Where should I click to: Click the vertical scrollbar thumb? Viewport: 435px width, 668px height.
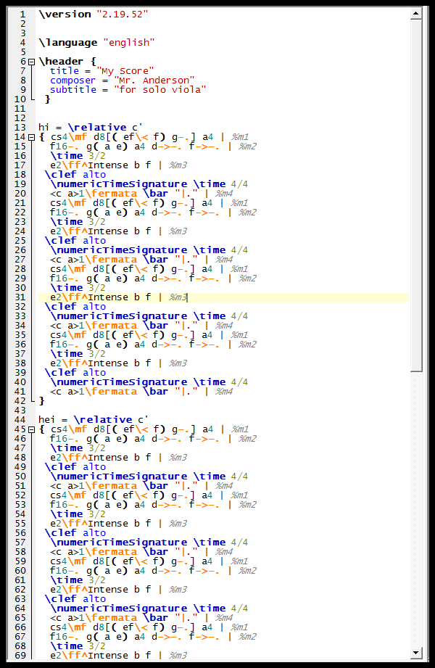(x=416, y=196)
